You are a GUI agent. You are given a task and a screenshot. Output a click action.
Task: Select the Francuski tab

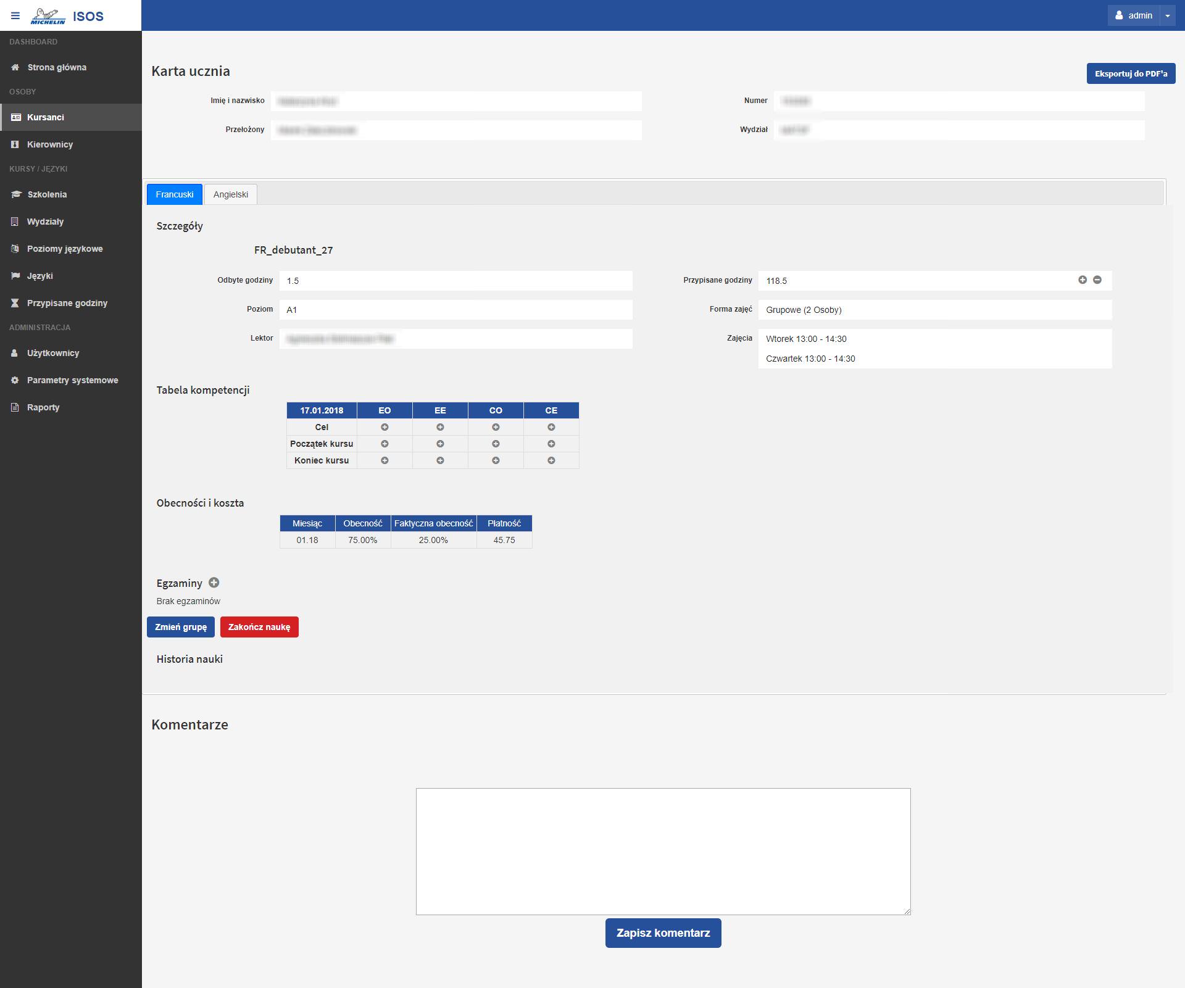point(175,194)
